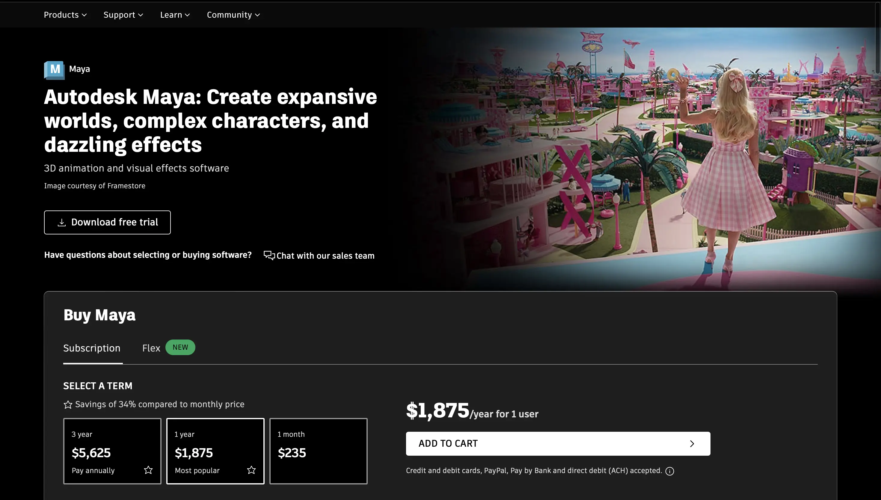Screen dimensions: 881x500
Task: Click the download arrow icon in trial button
Action: [61, 222]
